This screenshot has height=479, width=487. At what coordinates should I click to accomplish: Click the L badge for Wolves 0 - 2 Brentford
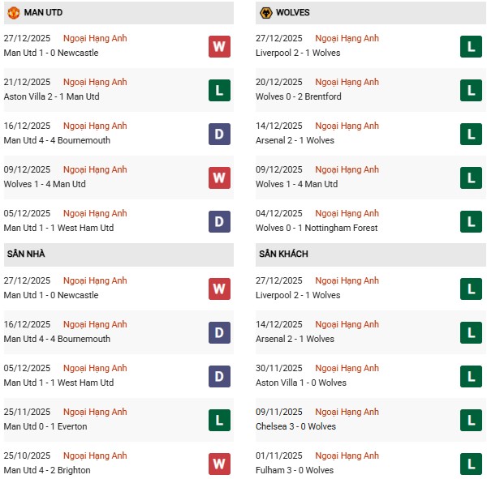point(471,90)
